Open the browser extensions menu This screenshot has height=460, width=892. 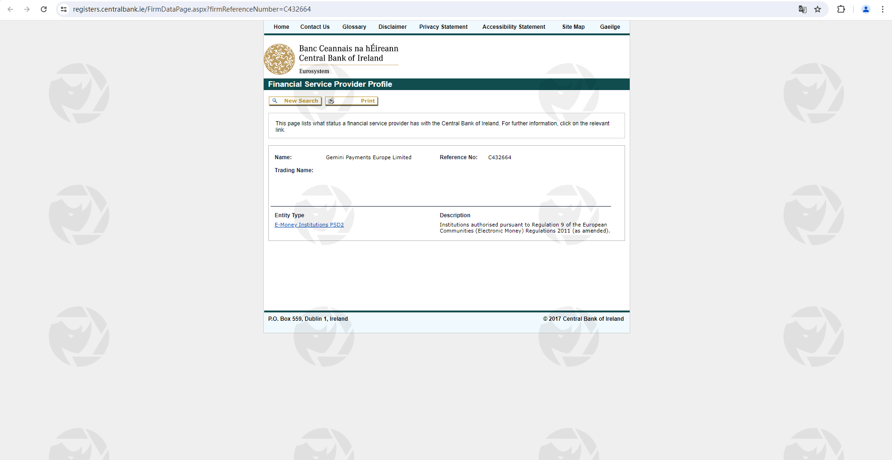click(x=841, y=9)
